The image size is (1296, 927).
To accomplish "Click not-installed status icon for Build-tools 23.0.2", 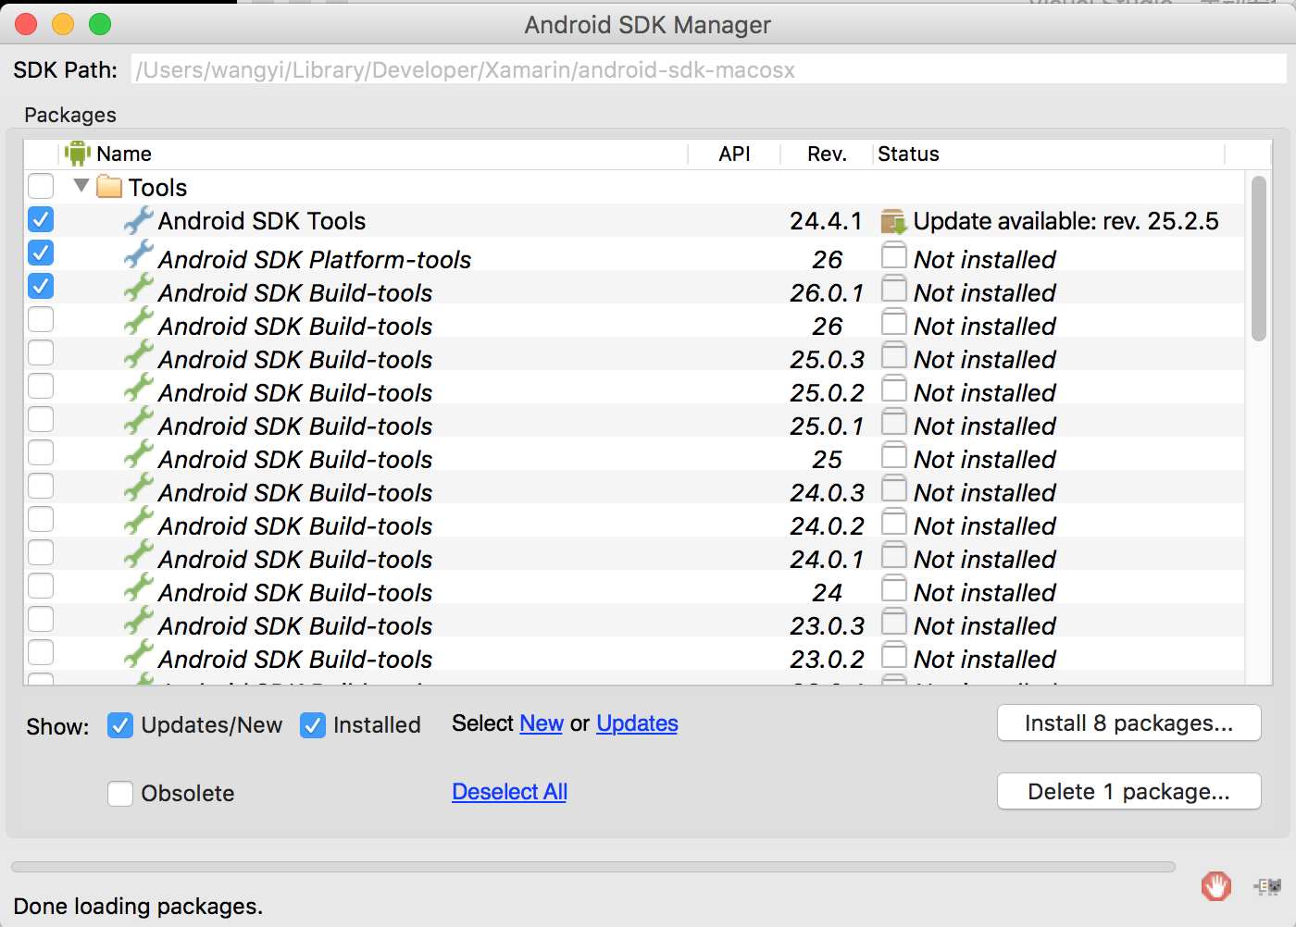I will (x=894, y=655).
